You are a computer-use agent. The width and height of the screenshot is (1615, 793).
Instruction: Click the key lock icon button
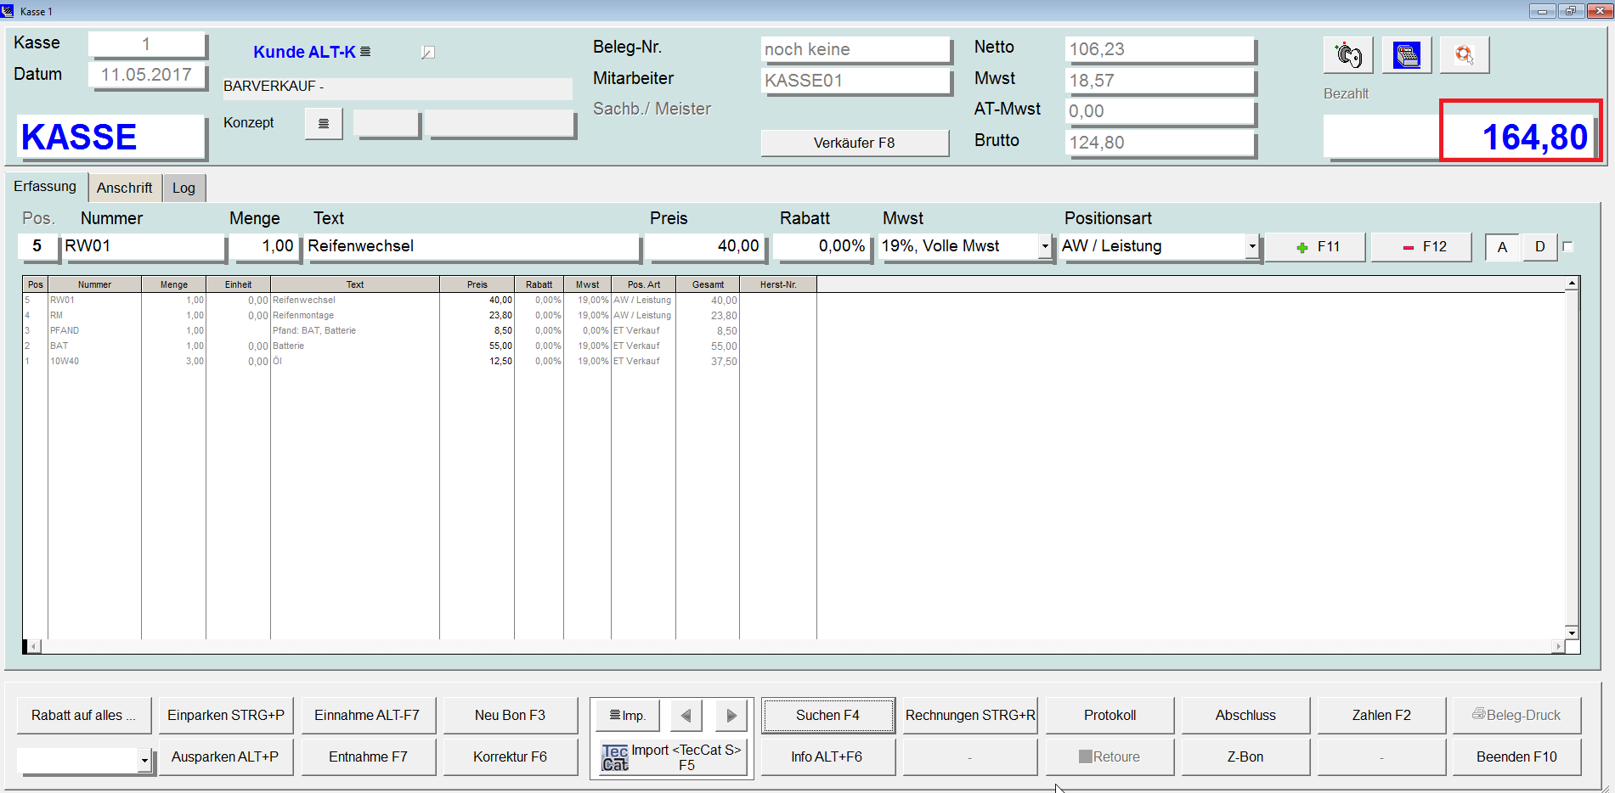(1348, 55)
